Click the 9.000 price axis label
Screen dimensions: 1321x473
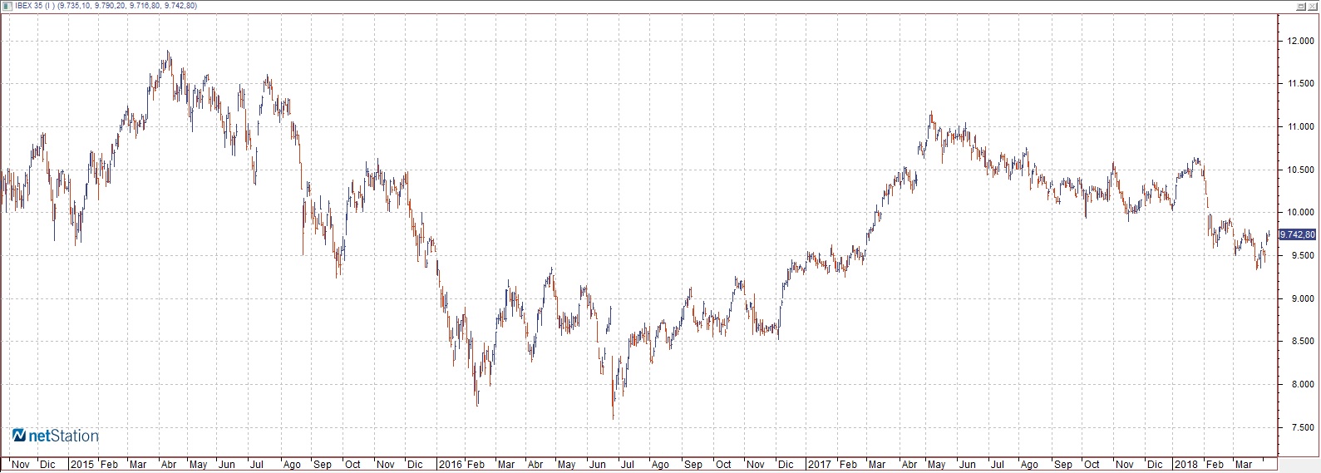(1302, 298)
